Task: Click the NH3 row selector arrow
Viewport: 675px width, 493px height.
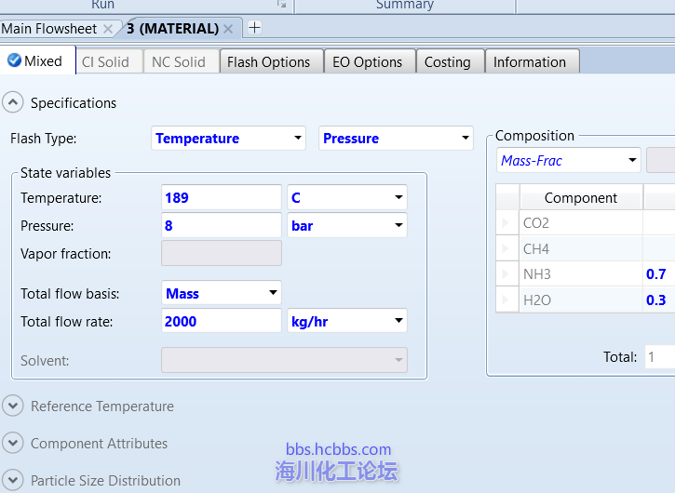Action: click(x=506, y=274)
